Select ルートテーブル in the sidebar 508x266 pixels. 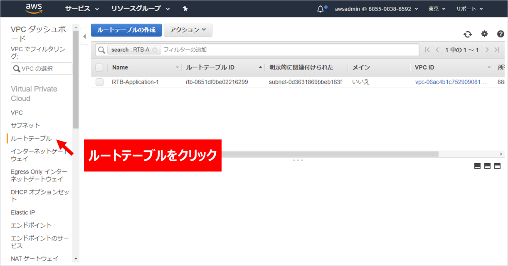[31, 138]
